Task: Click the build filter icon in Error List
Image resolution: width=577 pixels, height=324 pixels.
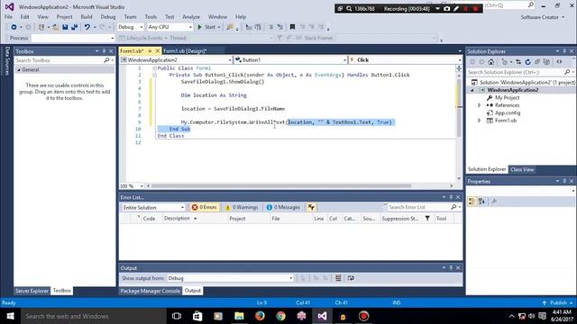Action: pos(311,207)
